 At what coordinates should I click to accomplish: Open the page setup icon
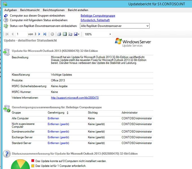point(70,34)
